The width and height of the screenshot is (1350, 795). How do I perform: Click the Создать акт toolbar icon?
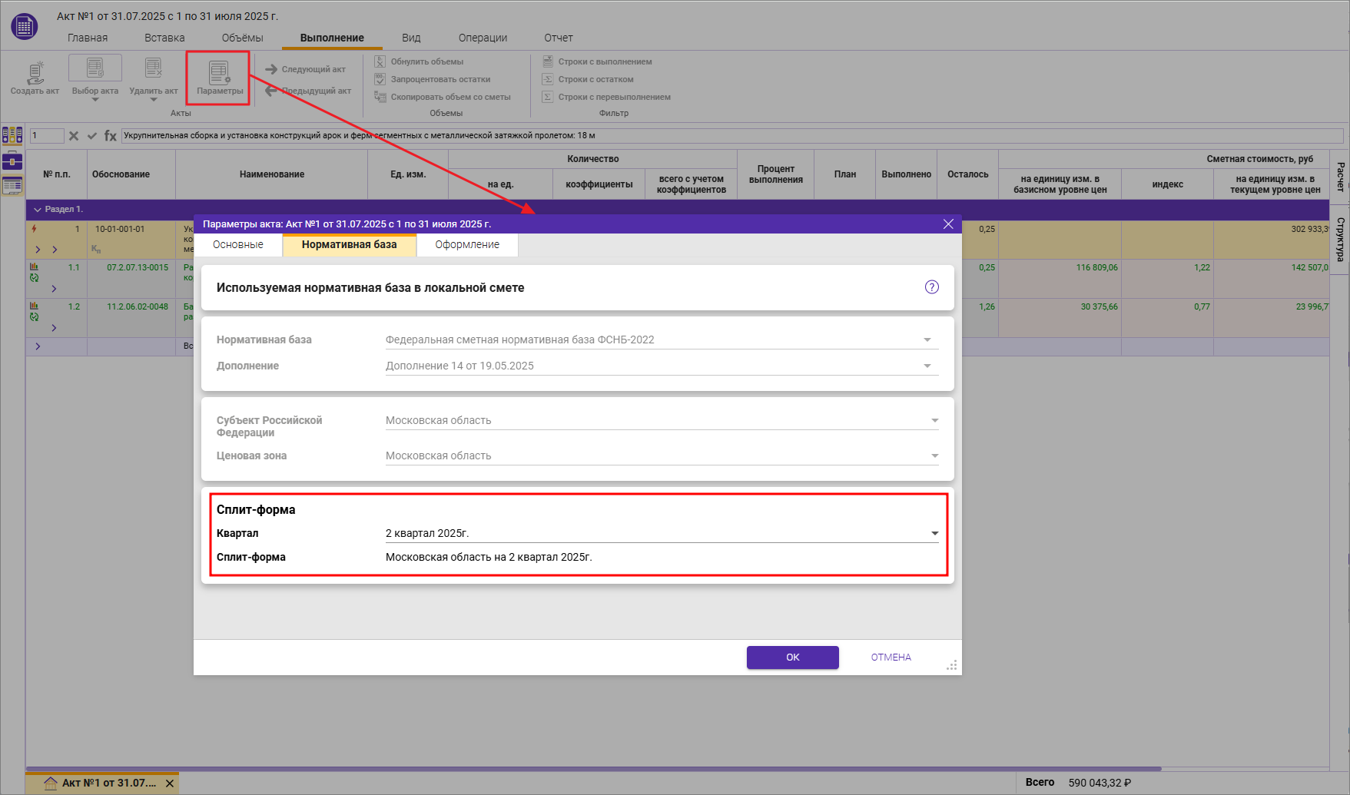[35, 74]
